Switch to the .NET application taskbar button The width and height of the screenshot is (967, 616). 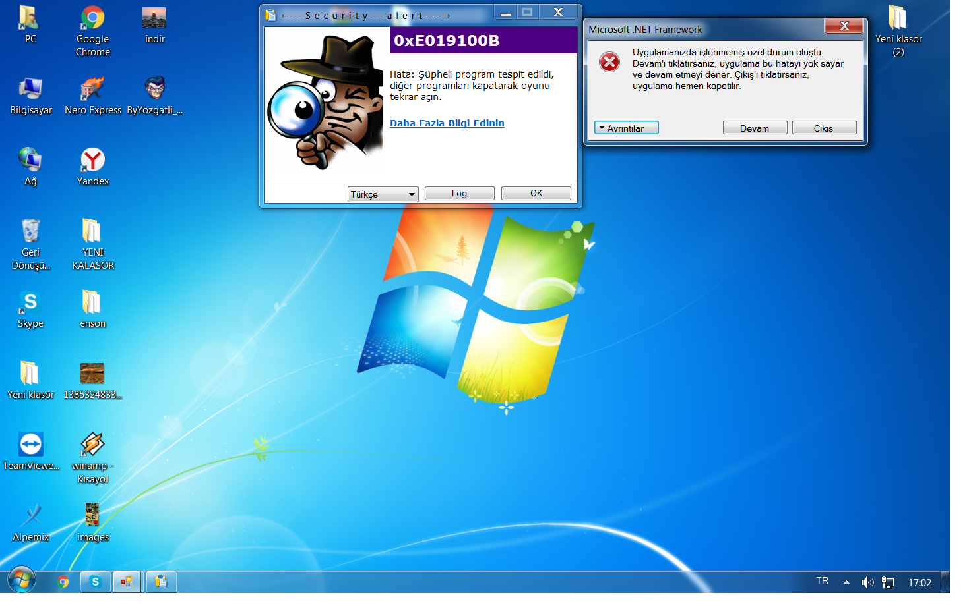tap(127, 582)
